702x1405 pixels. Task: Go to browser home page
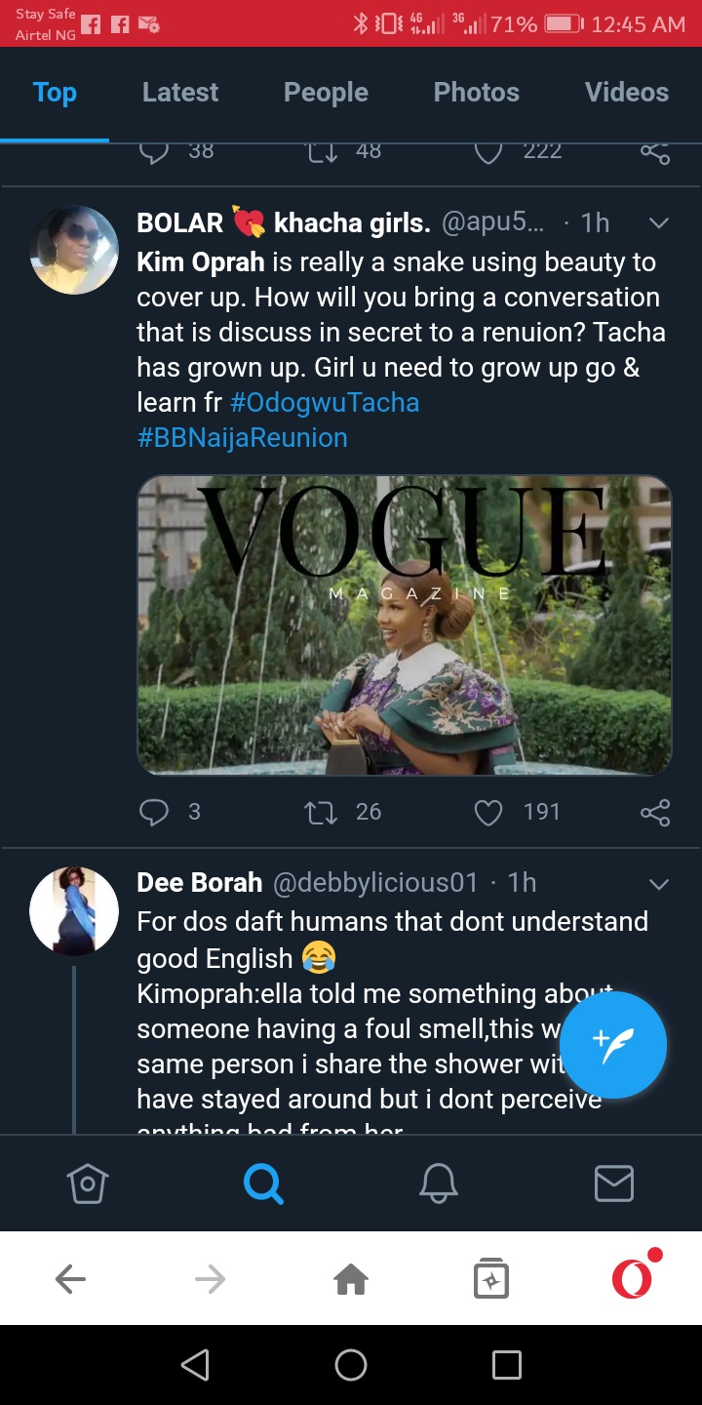(x=351, y=1278)
